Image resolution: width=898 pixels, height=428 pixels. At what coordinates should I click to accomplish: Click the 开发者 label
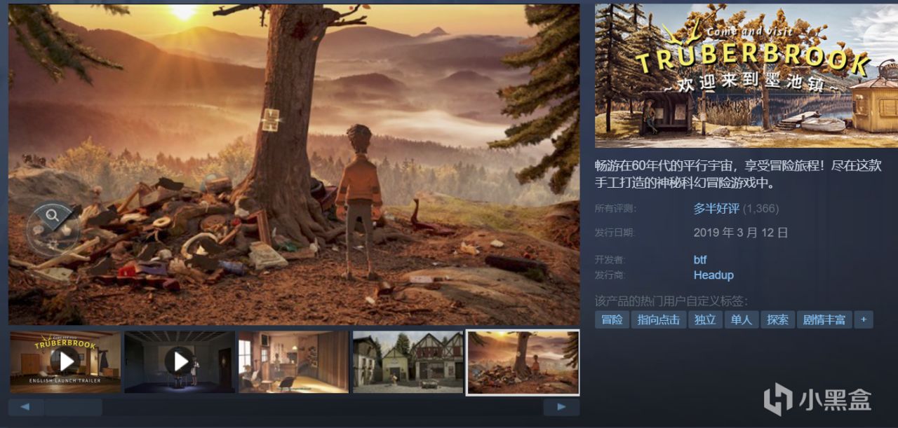(x=610, y=260)
